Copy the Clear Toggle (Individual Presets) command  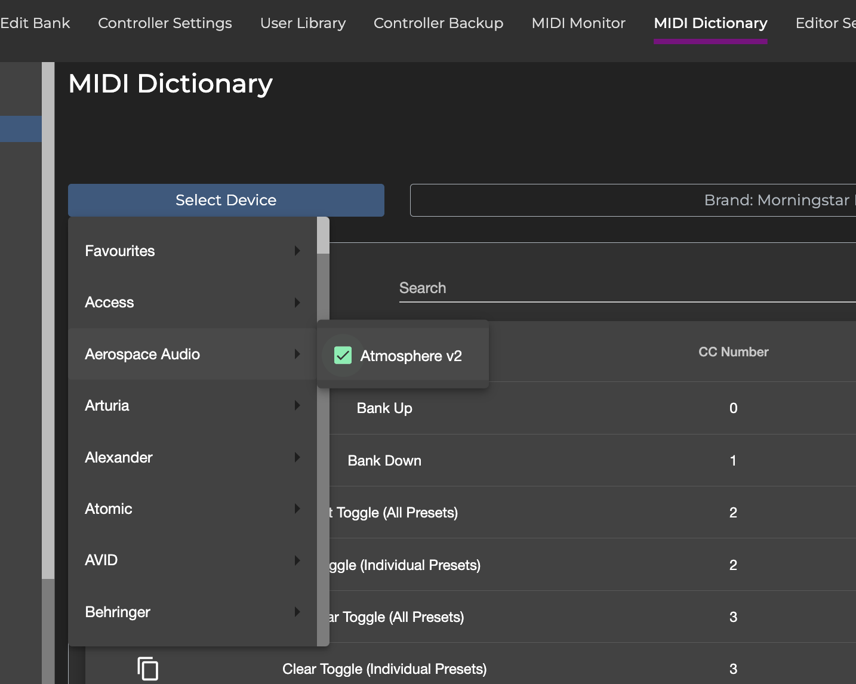pos(149,668)
